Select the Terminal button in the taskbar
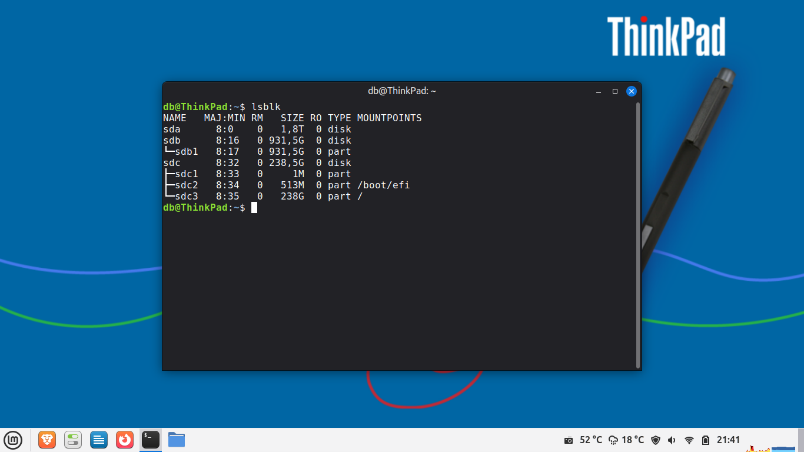This screenshot has height=452, width=804. point(151,440)
